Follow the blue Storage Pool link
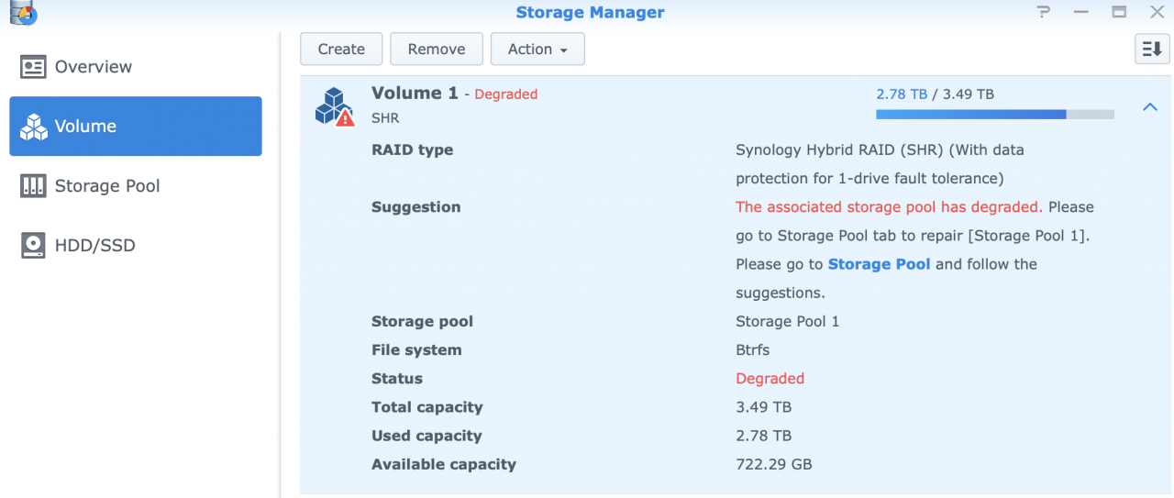Image resolution: width=1174 pixels, height=498 pixels. click(879, 264)
